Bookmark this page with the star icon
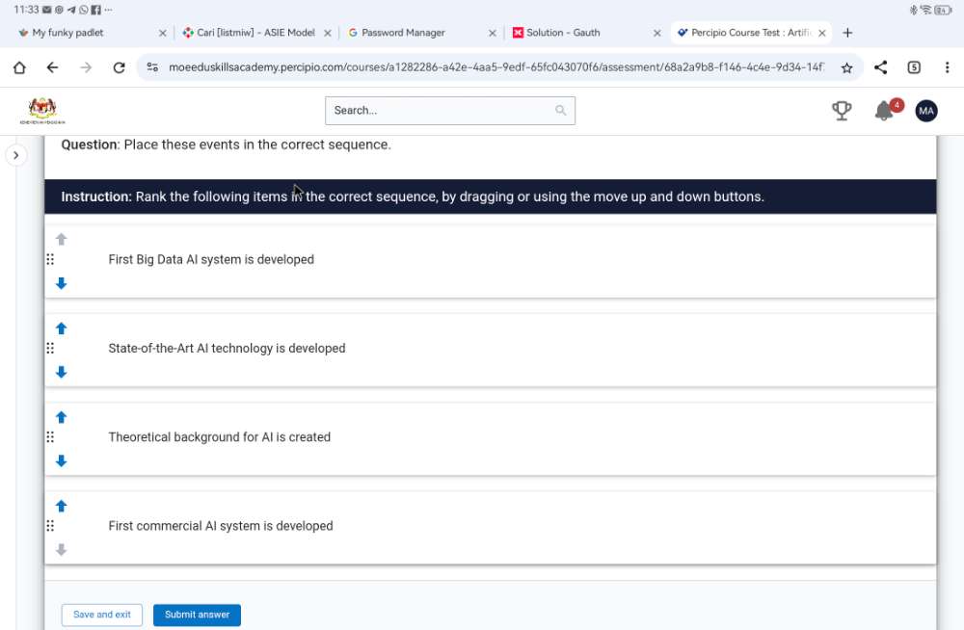The image size is (964, 630). (846, 67)
